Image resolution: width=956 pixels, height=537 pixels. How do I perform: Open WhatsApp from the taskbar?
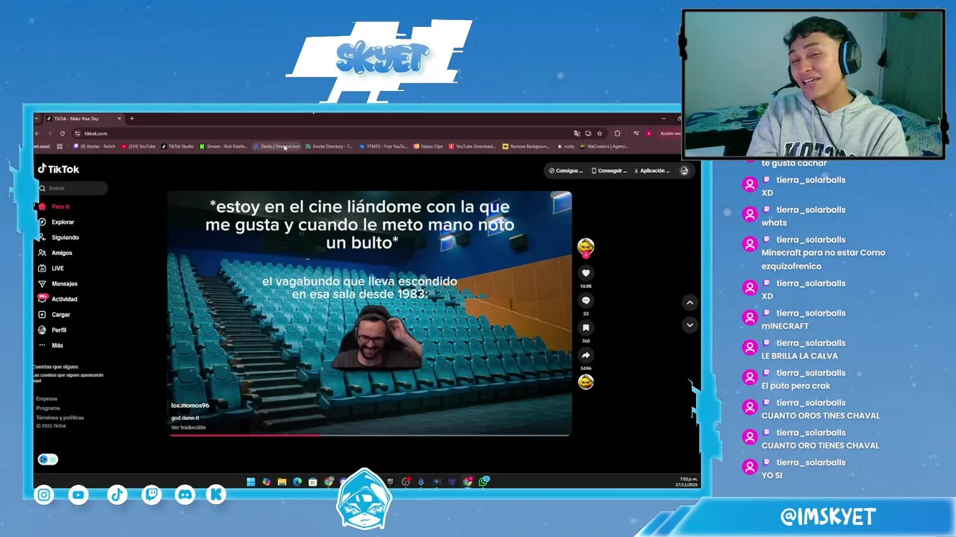(483, 482)
